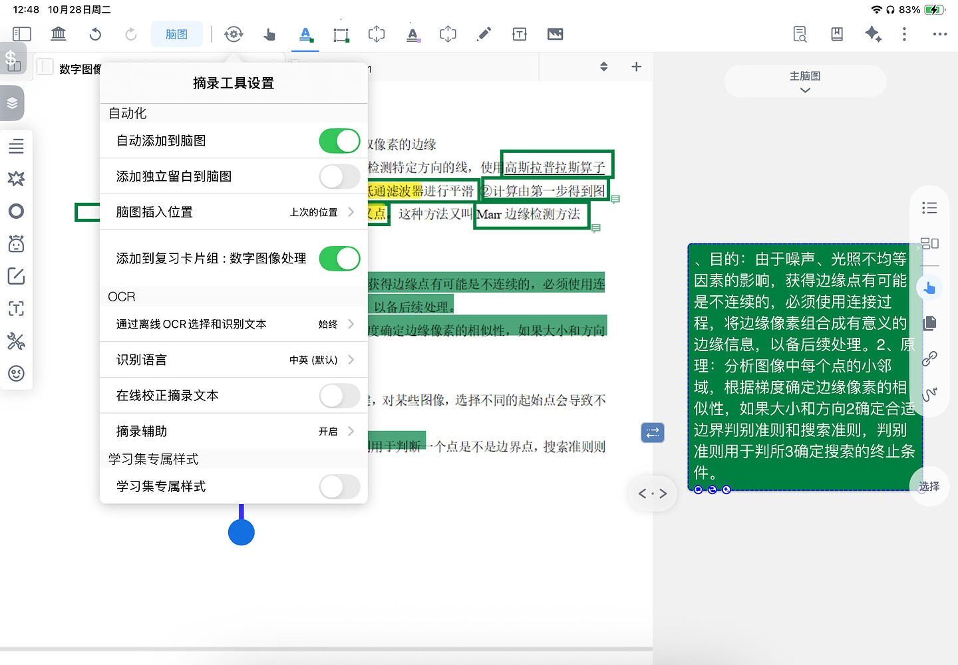Select the rectangle excerpt tool

click(x=341, y=34)
